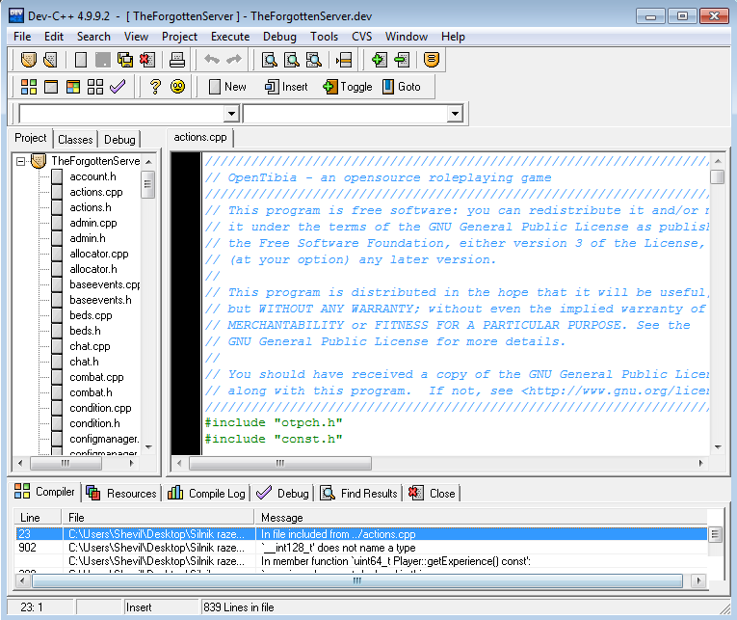Open the Compile Log bottom tab
This screenshot has width=737, height=620.
[207, 493]
